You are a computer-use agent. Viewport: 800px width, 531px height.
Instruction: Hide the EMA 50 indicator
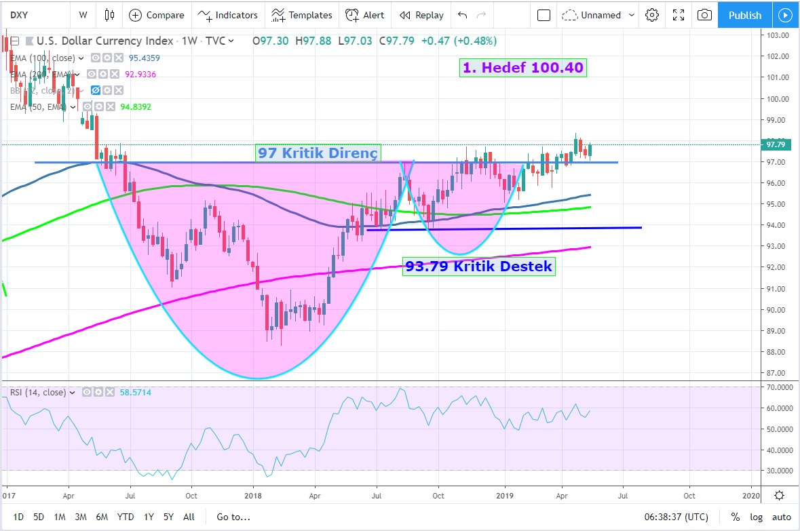(88, 106)
